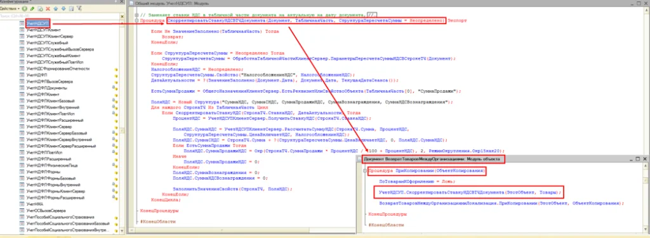Click the Move down arrow icon
The width and height of the screenshot is (650, 238).
(63, 9)
